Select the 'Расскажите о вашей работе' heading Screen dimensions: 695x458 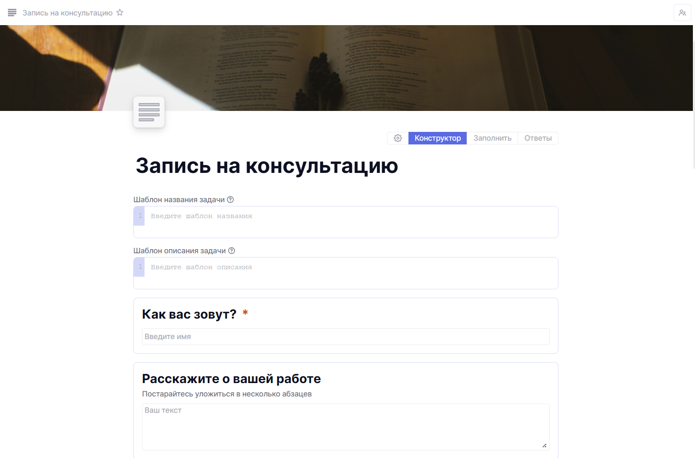231,378
